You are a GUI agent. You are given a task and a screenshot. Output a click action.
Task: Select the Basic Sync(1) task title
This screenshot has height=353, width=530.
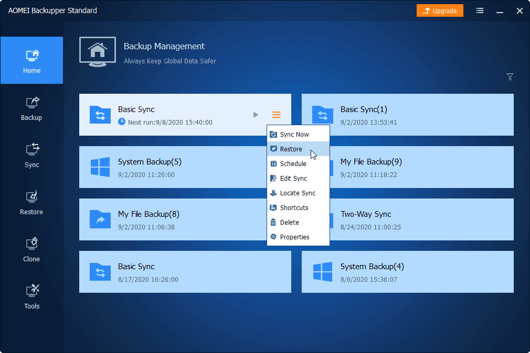(x=364, y=109)
